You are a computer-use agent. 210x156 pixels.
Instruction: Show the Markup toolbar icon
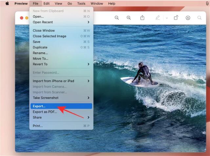188,18
